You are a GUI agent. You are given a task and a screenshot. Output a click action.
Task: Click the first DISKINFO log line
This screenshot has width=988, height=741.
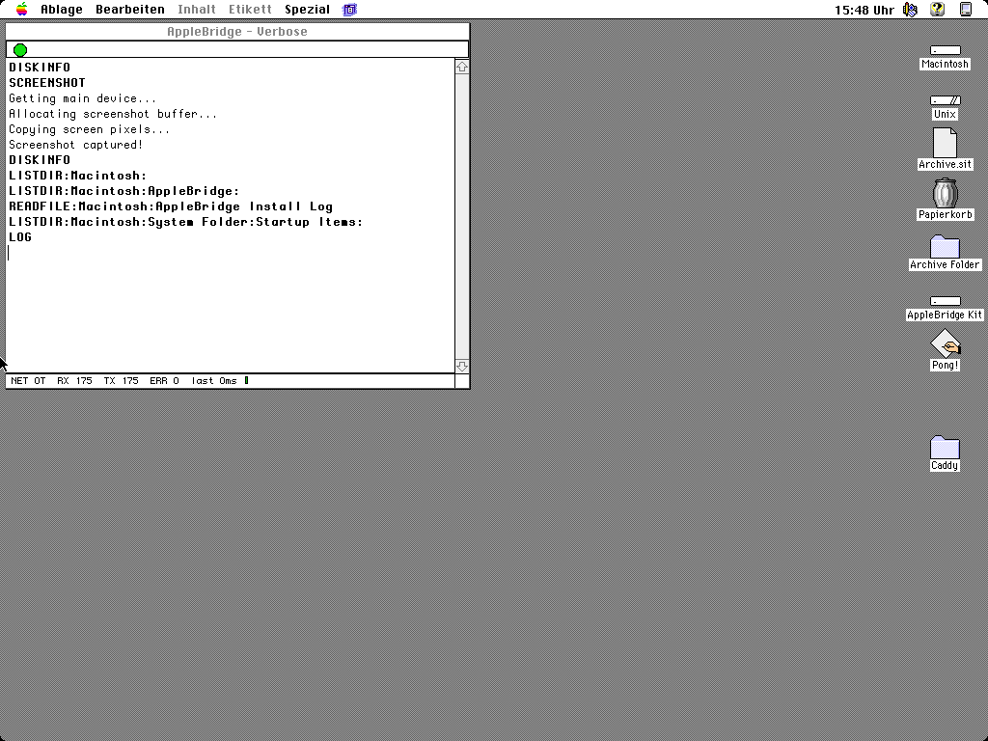click(x=40, y=68)
